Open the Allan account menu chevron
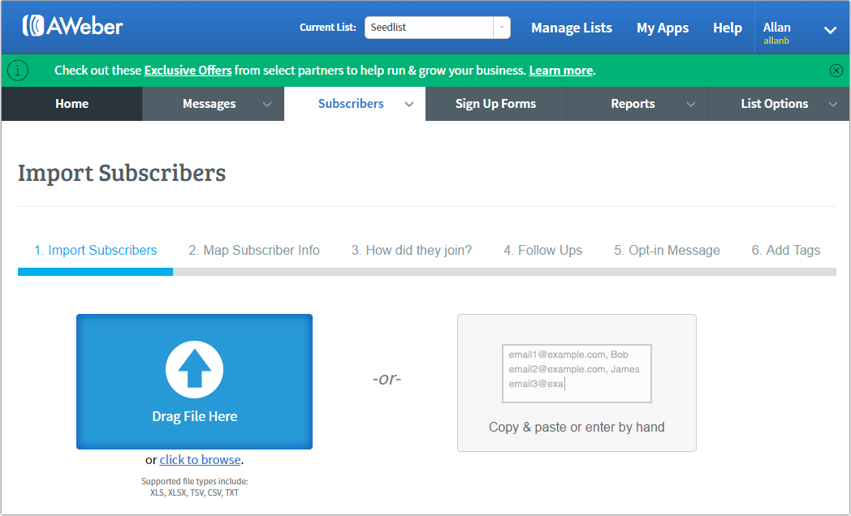The height and width of the screenshot is (516, 851). pos(830,30)
